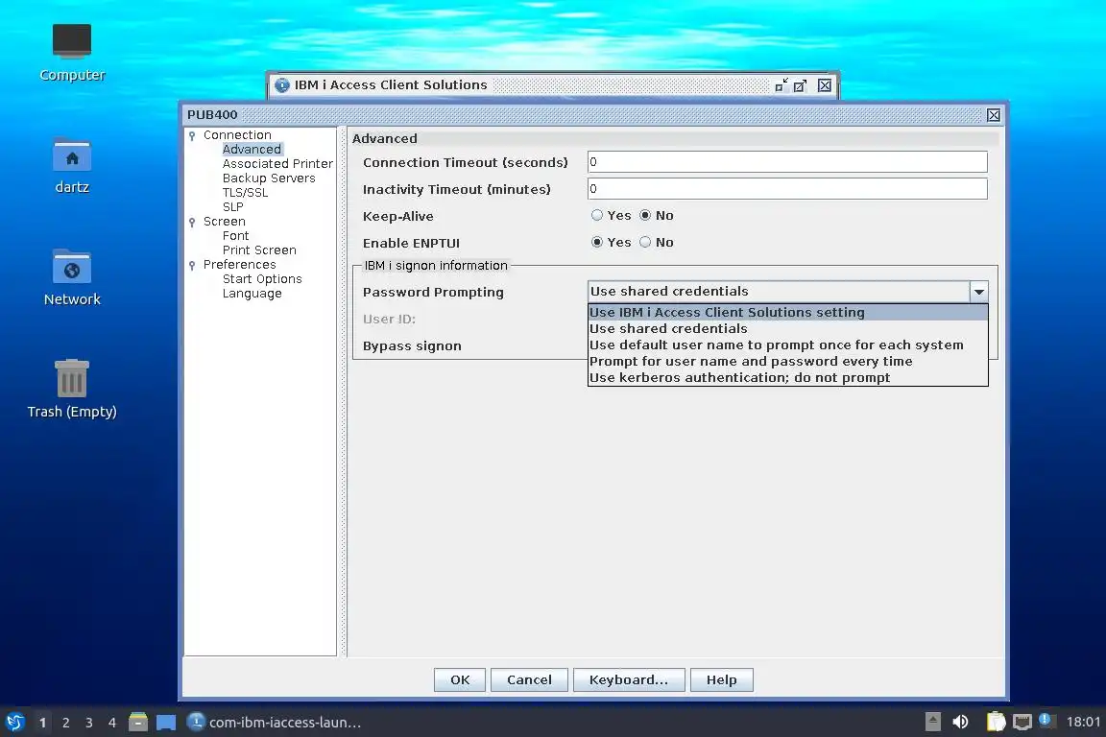Click the show desktop icon in taskbar
Viewport: 1106px width, 737px height.
pyautogui.click(x=166, y=723)
